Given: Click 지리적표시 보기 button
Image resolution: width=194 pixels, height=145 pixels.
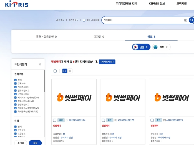Looking at the screenshot, I should 107,62.
